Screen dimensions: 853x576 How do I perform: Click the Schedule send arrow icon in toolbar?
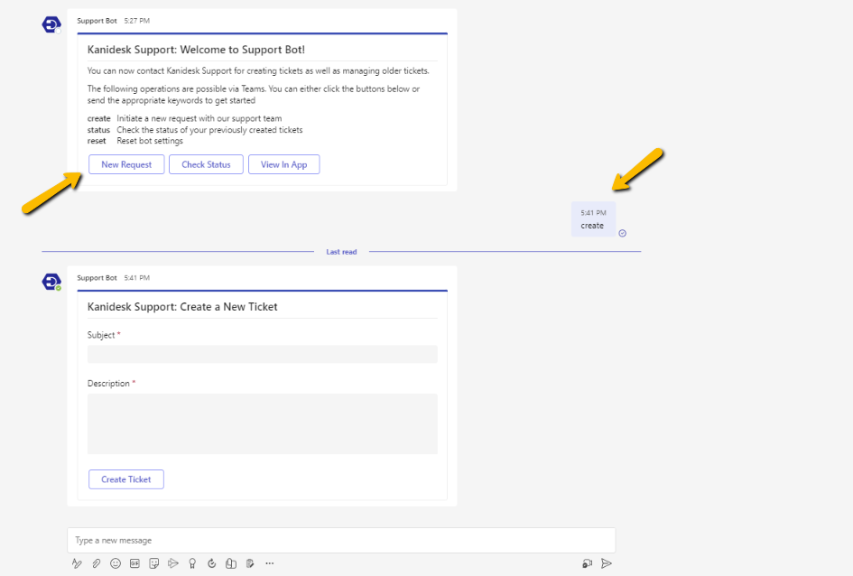(173, 563)
